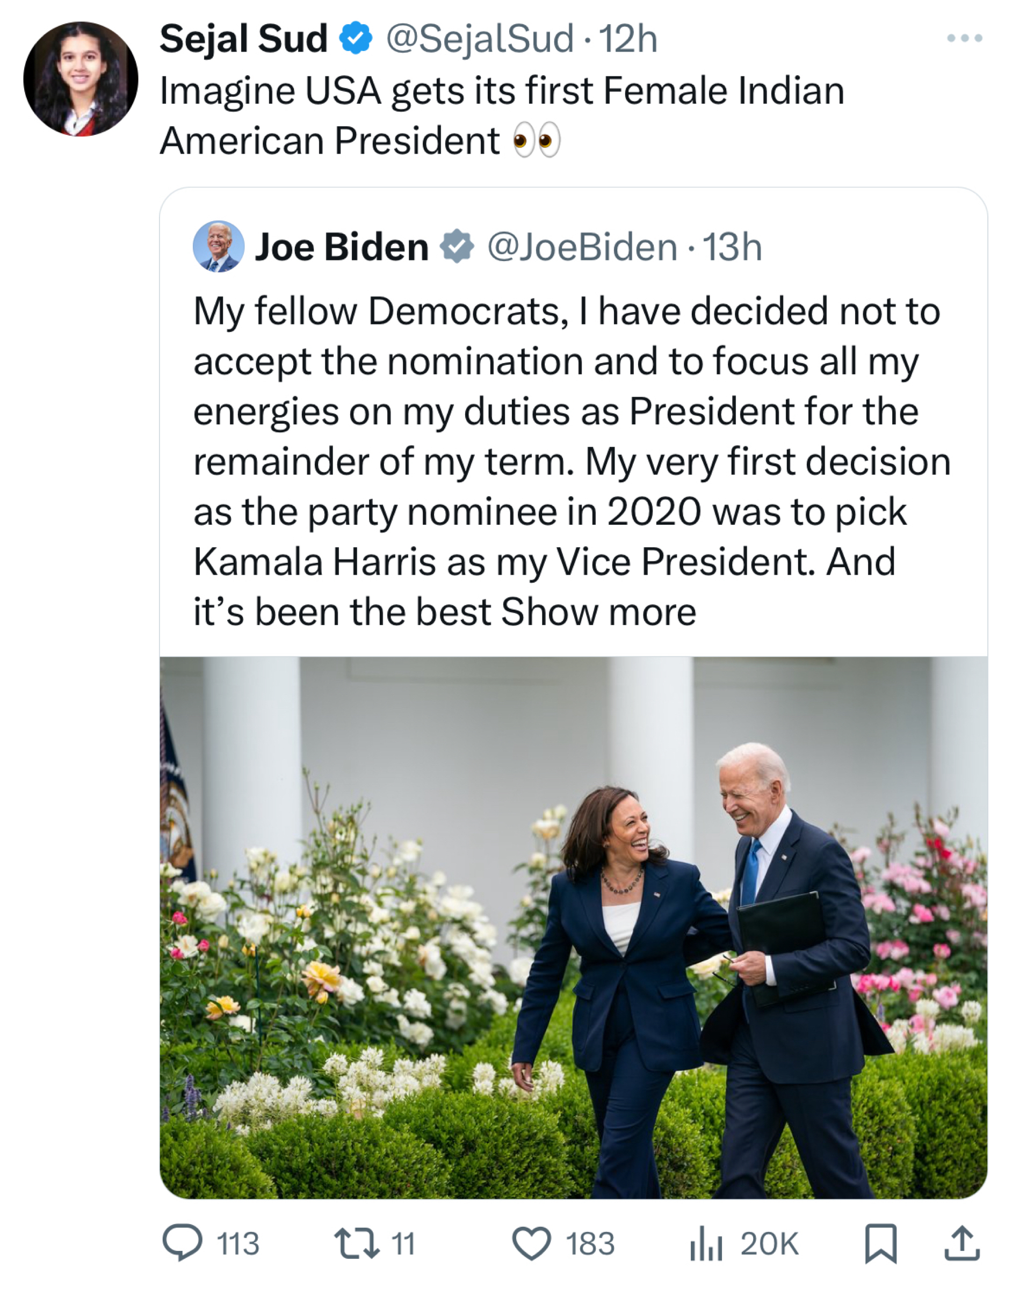Screen dimensions: 1012x1289
Task: Click Sejal Sud's profile picture
Action: point(81,79)
